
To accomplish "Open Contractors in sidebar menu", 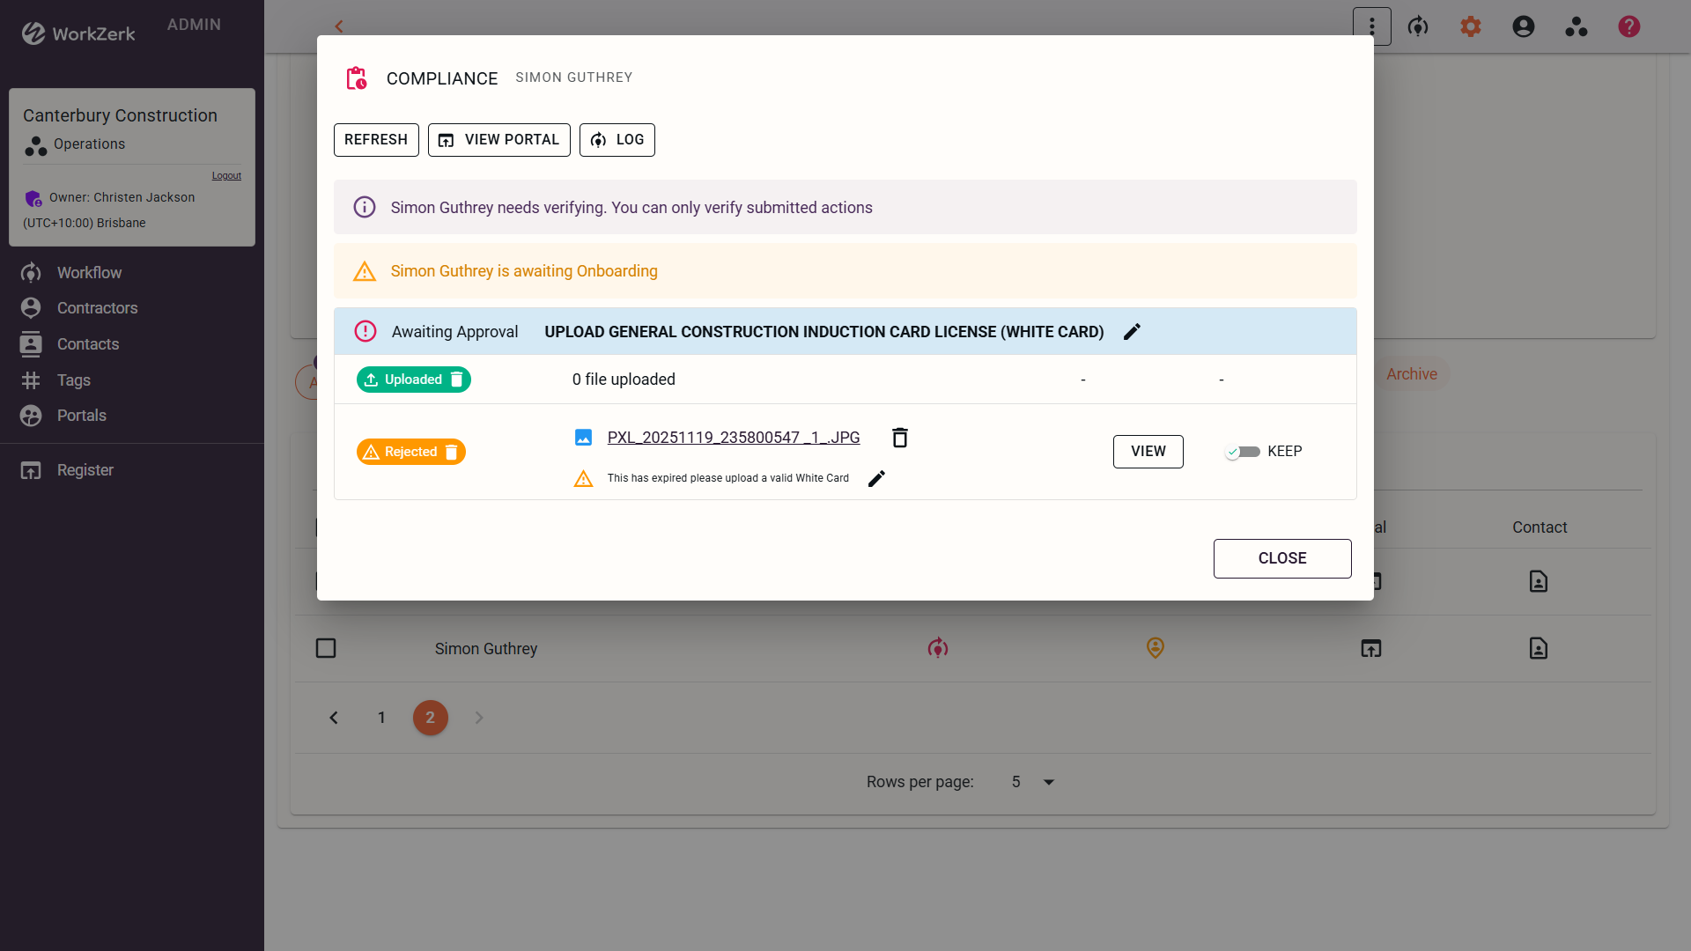I will click(x=97, y=308).
